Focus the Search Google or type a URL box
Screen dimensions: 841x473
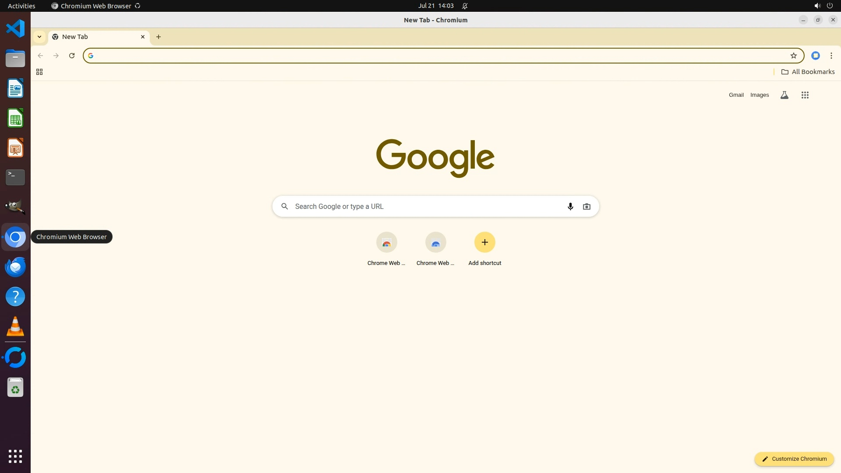[x=420, y=207]
